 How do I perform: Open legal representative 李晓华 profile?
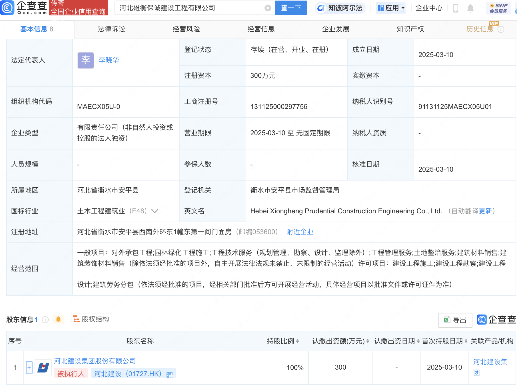click(x=109, y=60)
